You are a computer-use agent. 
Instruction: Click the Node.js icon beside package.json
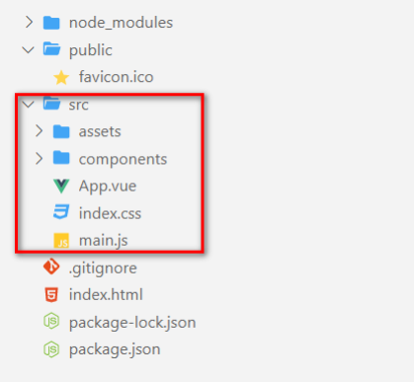point(51,349)
